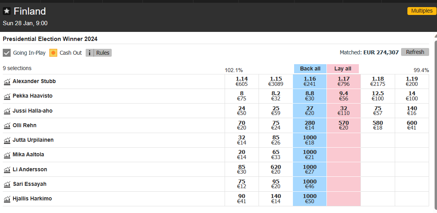437x213 pixels.
Task: Open the price graph icon for Jutta Urpilainen
Action: (7, 140)
